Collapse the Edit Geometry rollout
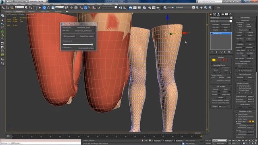Viewport: 258px width, 145px height. click(x=245, y=18)
